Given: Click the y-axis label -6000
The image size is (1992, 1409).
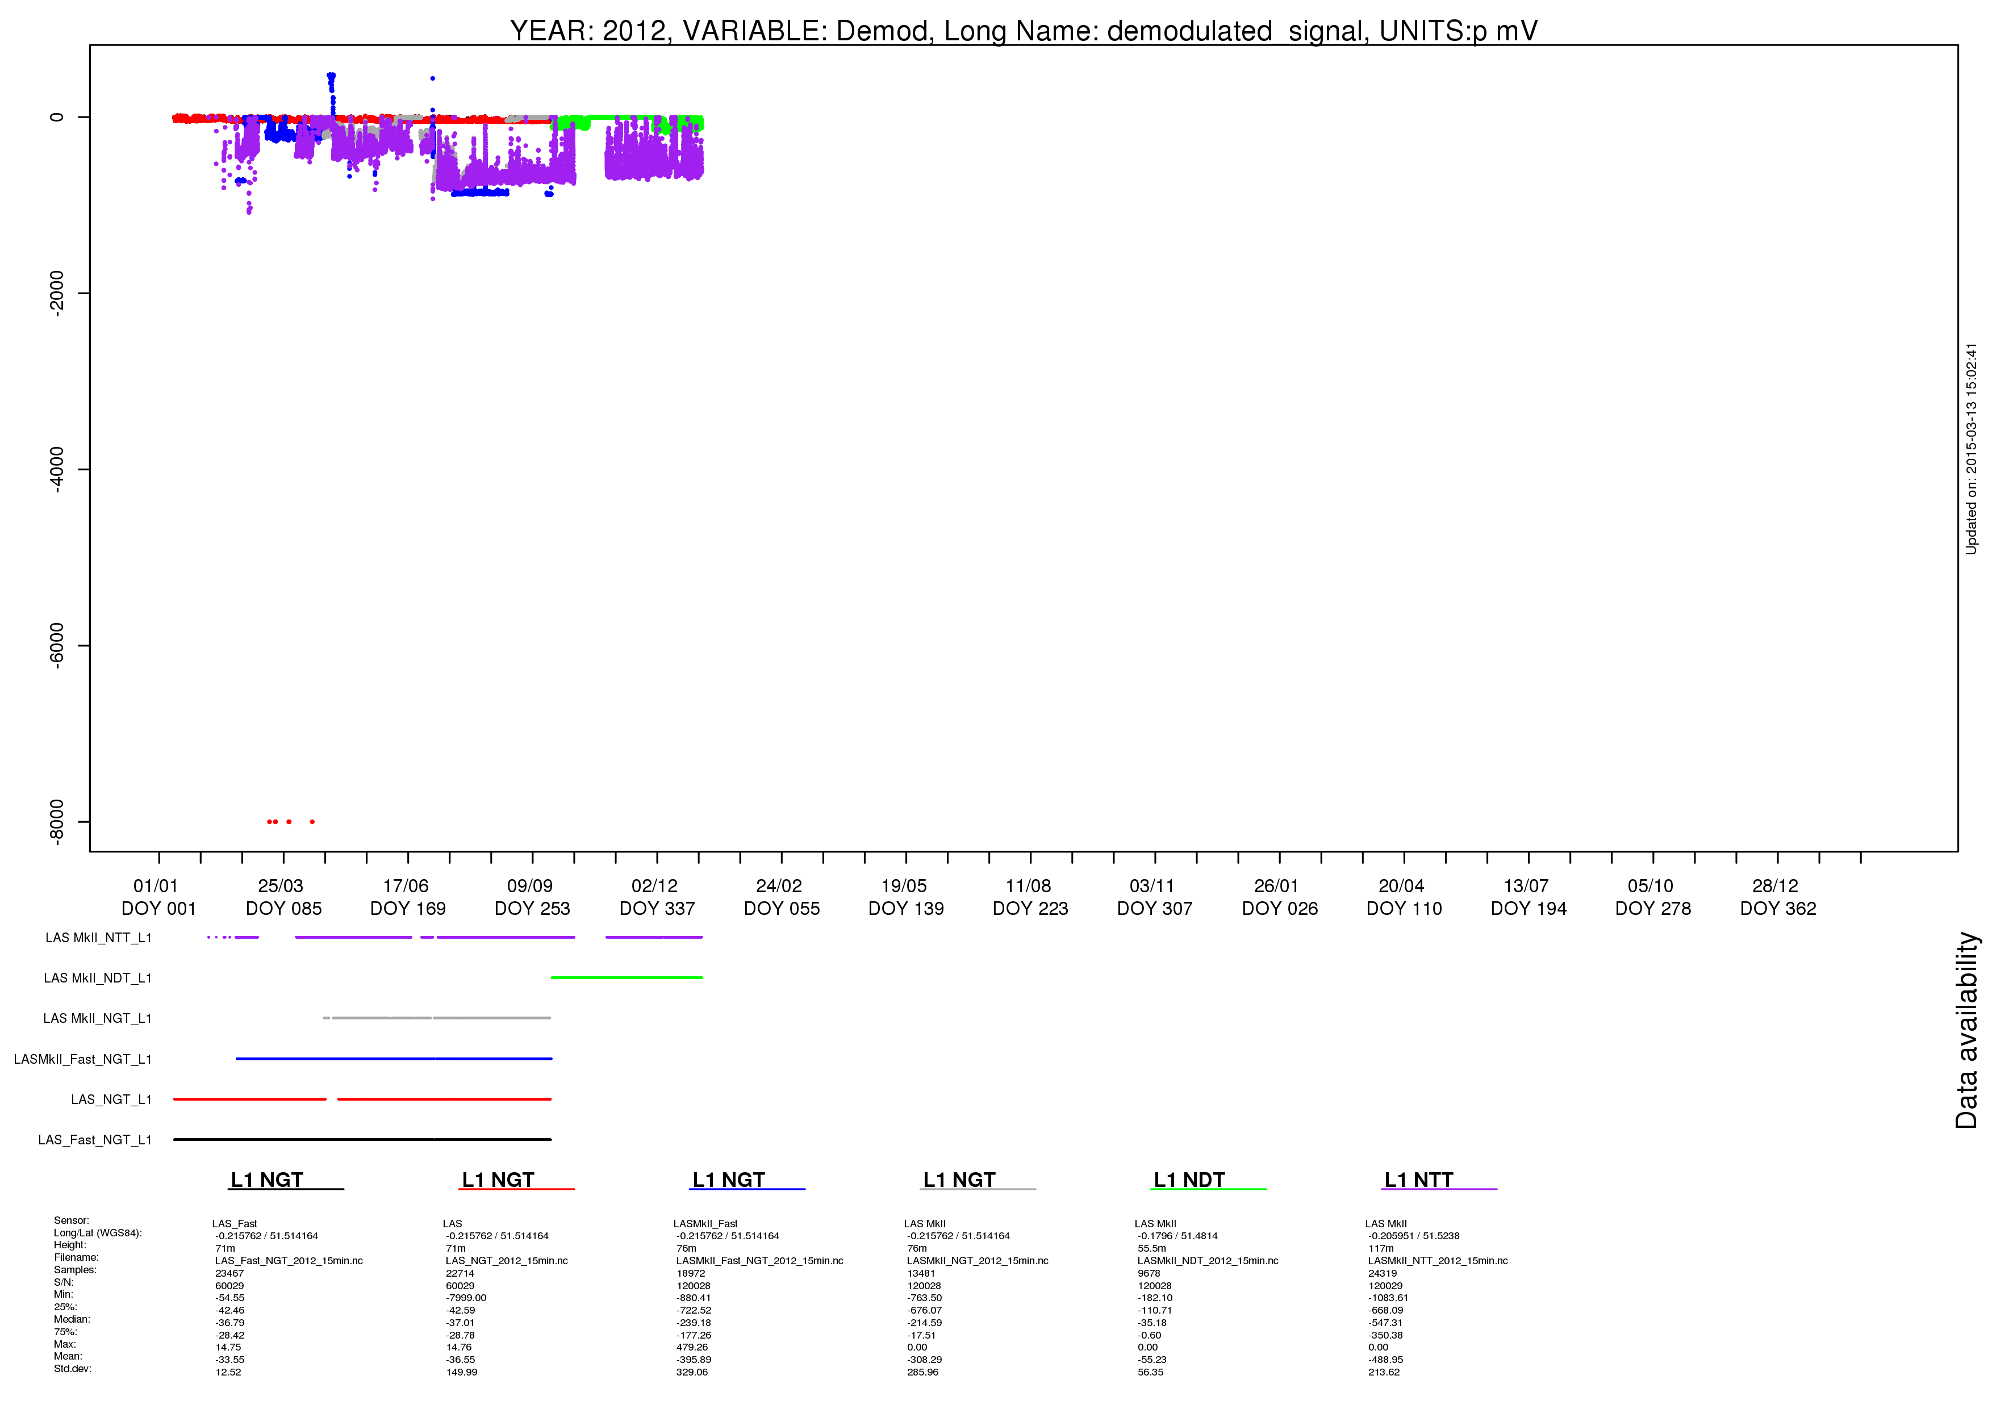Looking at the screenshot, I should (x=56, y=646).
